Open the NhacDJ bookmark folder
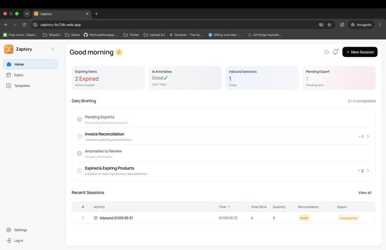Screen dimensions: 386x250 pyautogui.click(x=52, y=35)
